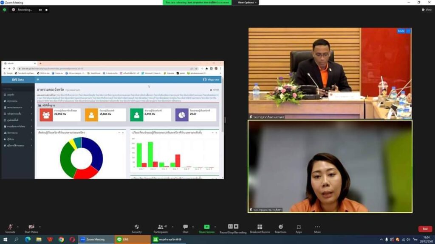Image resolution: width=435 pixels, height=244 pixels.
Task: Toggle Pause/Stop Recording control
Action: pyautogui.click(x=233, y=227)
